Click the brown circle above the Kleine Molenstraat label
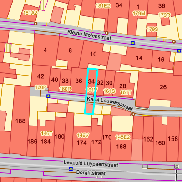The height and width of the screenshot is (182, 182). [107, 33]
